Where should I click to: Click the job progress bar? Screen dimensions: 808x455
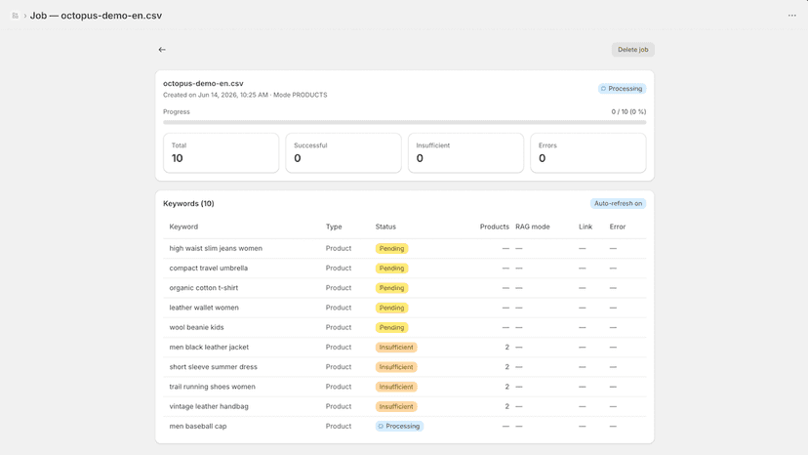[x=405, y=122]
